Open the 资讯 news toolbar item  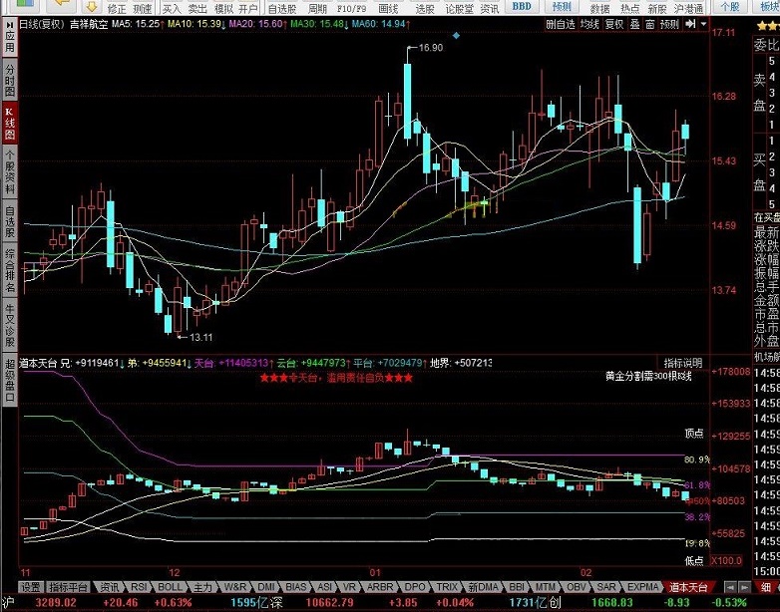pos(490,8)
